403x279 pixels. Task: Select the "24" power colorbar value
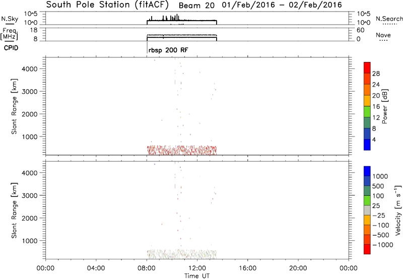pos(376,85)
